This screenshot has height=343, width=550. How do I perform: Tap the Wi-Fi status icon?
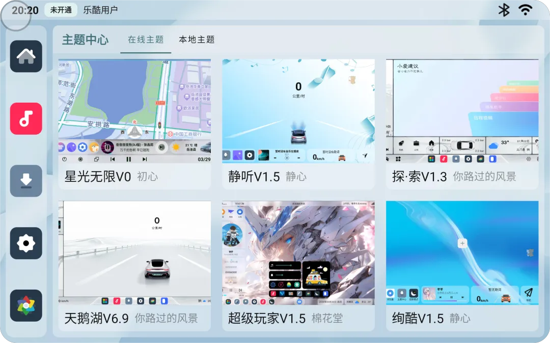tap(525, 10)
